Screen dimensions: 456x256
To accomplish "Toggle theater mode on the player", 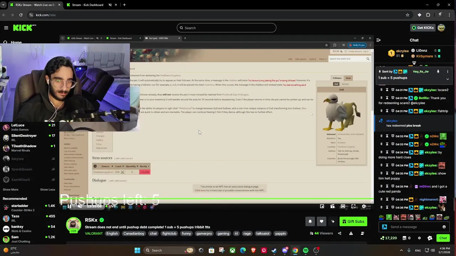I will (343, 206).
